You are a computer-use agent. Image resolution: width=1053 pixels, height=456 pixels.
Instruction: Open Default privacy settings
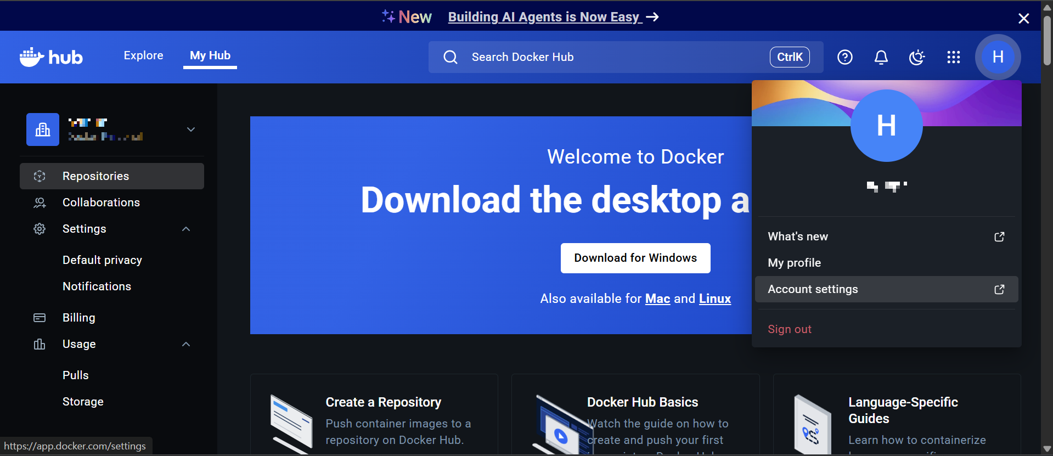pos(102,260)
